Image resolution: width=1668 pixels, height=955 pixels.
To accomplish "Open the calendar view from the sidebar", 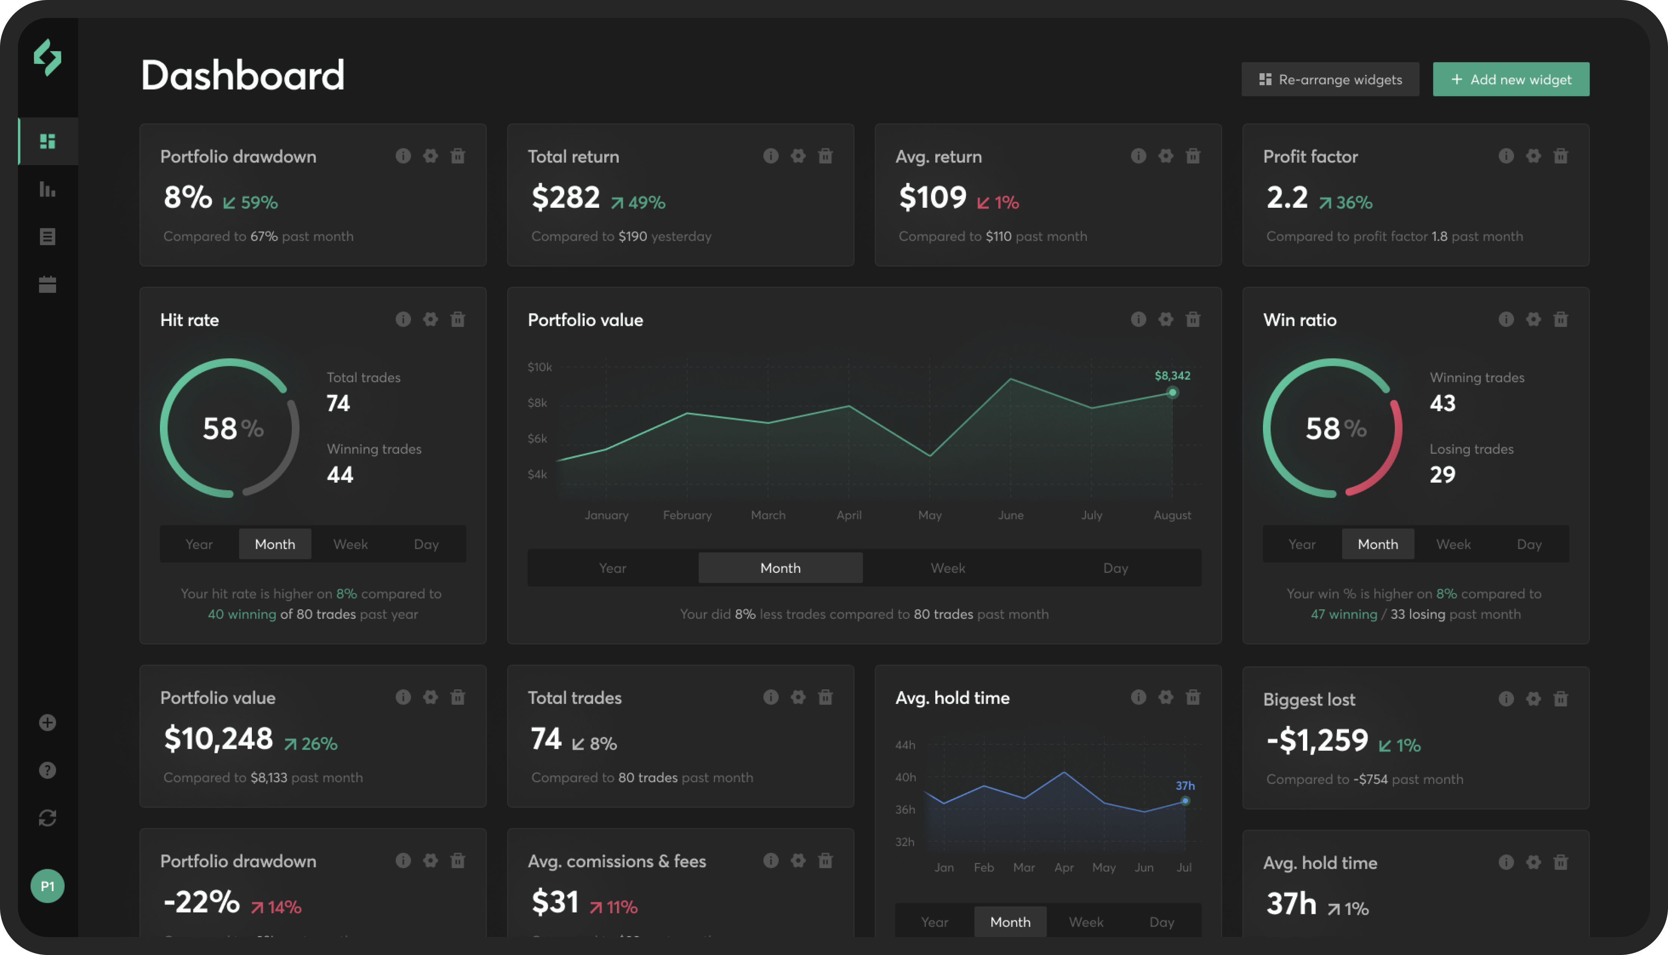I will [48, 284].
